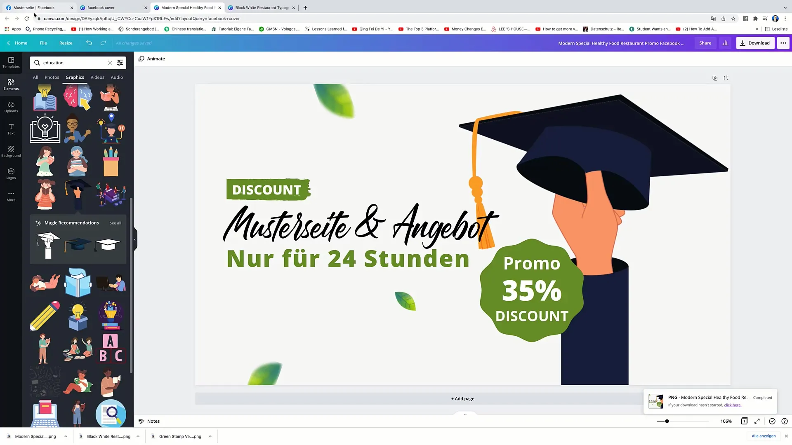The height and width of the screenshot is (445, 792).
Task: Select the Photos tab in elements panel
Action: coord(52,77)
